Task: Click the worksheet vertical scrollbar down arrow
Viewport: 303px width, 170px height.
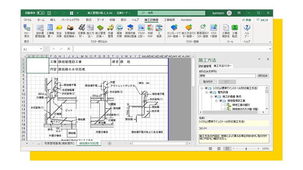Action: pos(193,139)
